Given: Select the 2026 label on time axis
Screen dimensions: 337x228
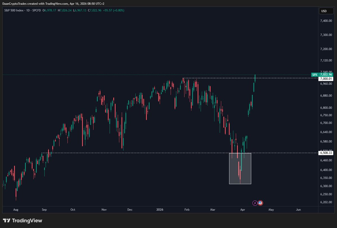Looking at the screenshot, I should coord(160,209).
